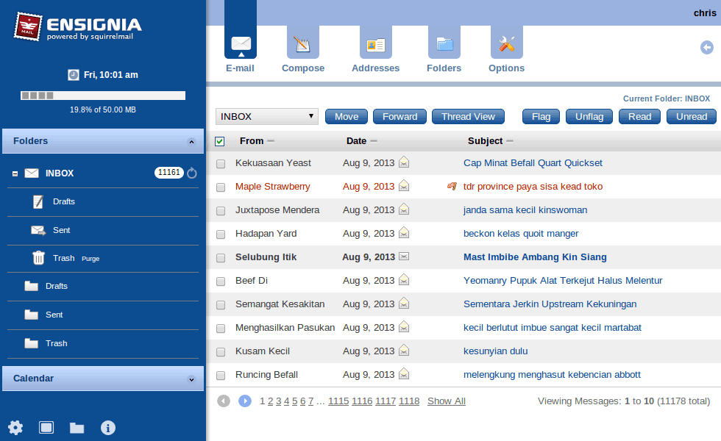Image resolution: width=721 pixels, height=441 pixels.
Task: Click the Show All link
Action: [446, 401]
